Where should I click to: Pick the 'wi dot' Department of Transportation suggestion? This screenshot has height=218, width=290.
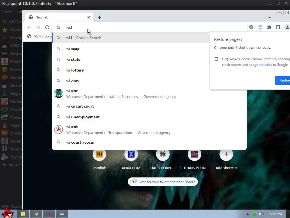coord(149,129)
